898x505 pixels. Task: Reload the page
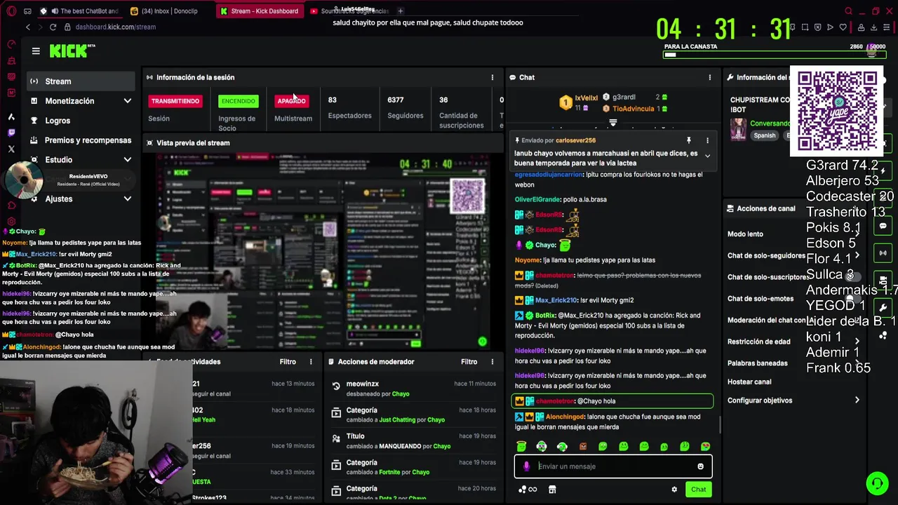click(53, 27)
